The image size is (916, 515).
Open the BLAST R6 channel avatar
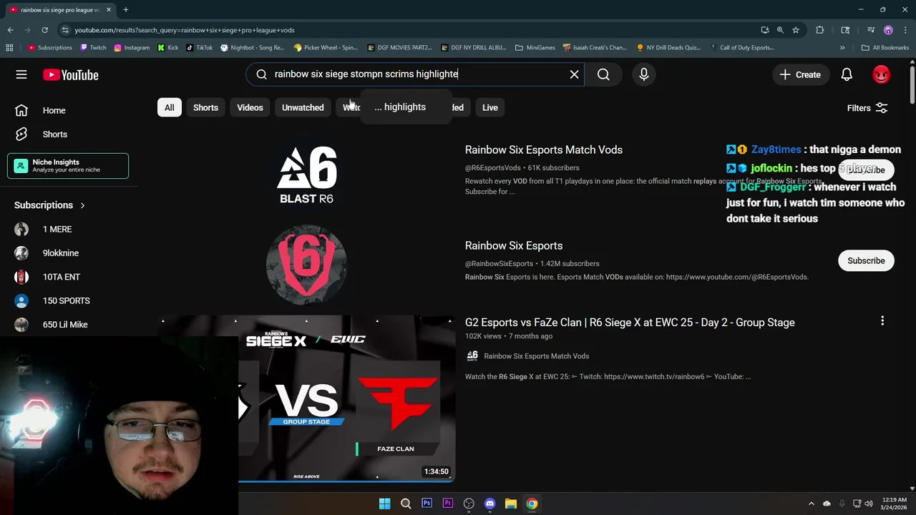306,174
